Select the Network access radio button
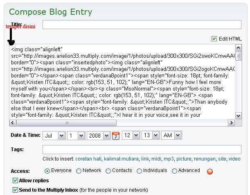Screen dimensions: 250x195 pyautogui.click(x=79, y=171)
